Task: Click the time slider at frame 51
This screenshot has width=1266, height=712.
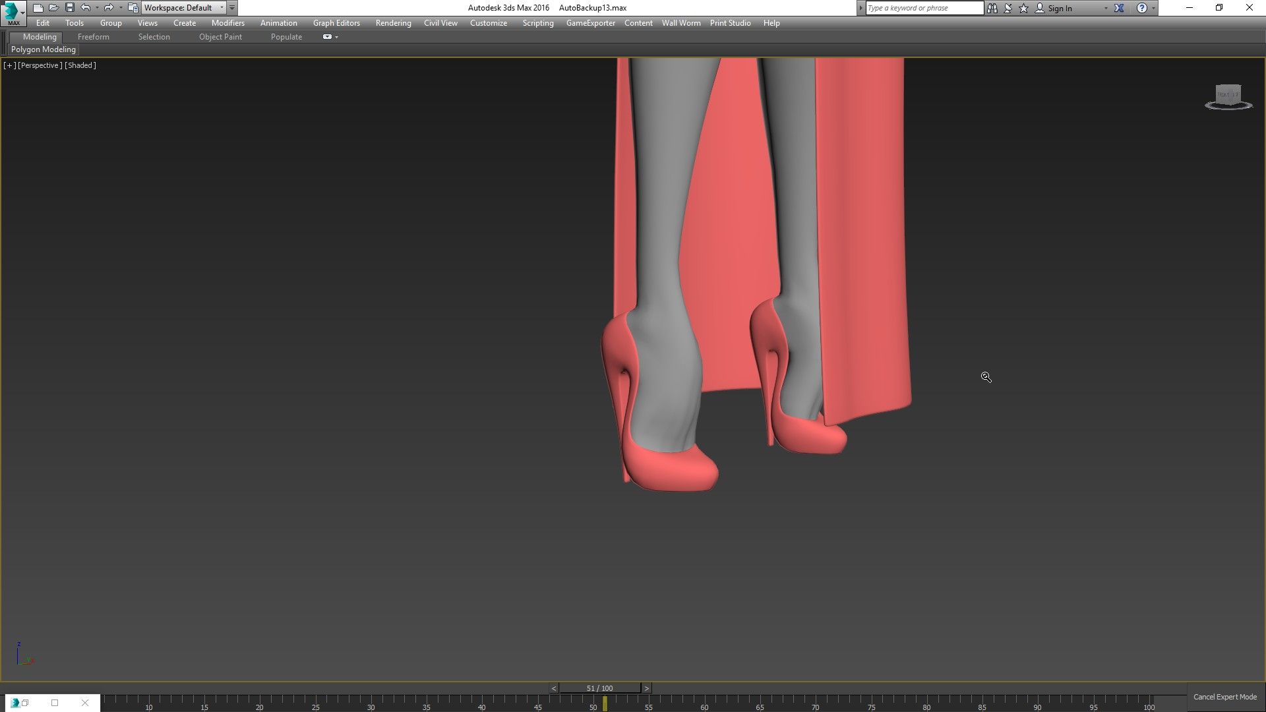Action: pos(599,688)
